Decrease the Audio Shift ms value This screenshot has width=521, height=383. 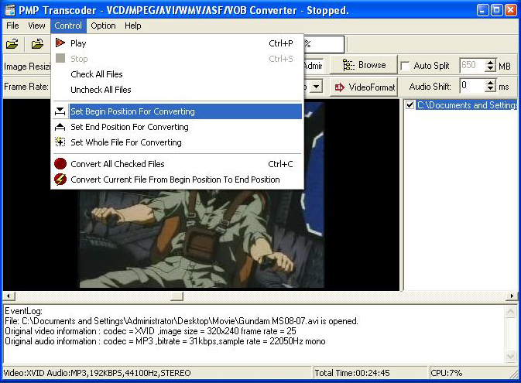click(490, 90)
